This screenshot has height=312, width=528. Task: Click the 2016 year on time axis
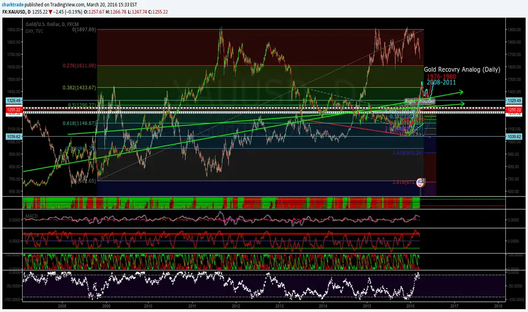411,306
